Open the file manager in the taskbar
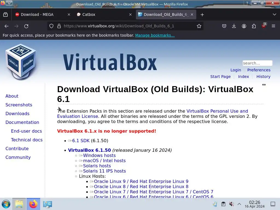The height and width of the screenshot is (210, 280). pos(19,204)
